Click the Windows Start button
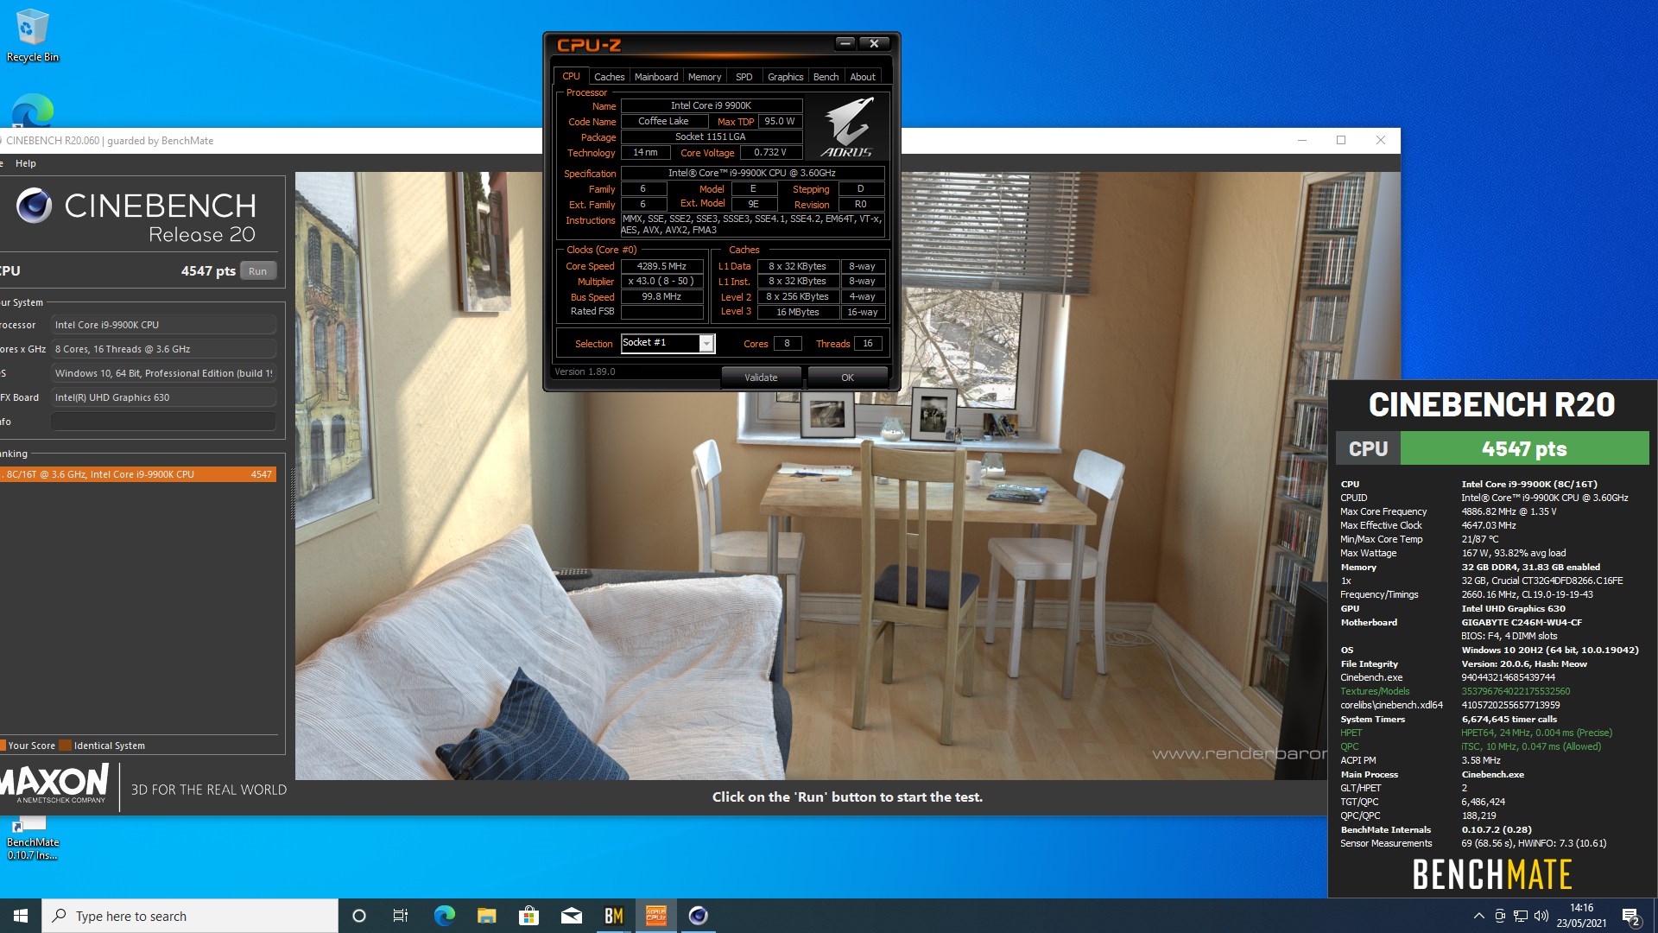Screen dimensions: 1658x933 coord(21,916)
